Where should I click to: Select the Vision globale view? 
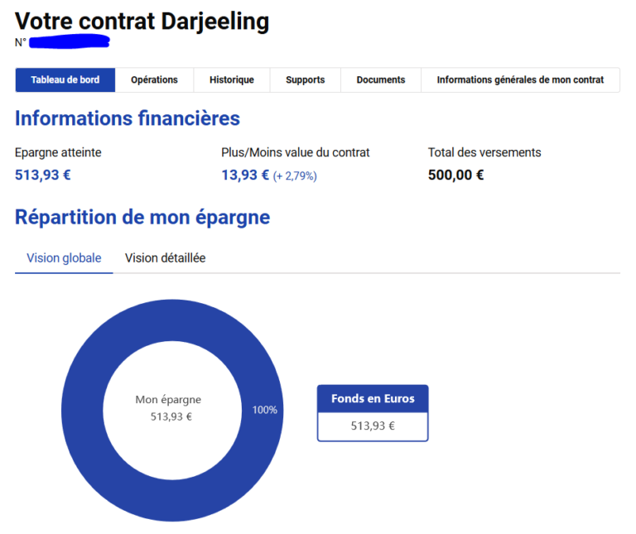tap(64, 258)
